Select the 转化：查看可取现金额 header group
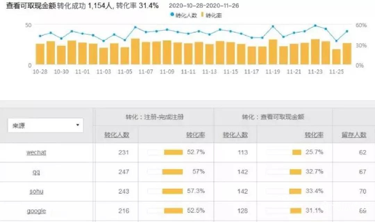This screenshot has height=222, width=375. [x=273, y=117]
